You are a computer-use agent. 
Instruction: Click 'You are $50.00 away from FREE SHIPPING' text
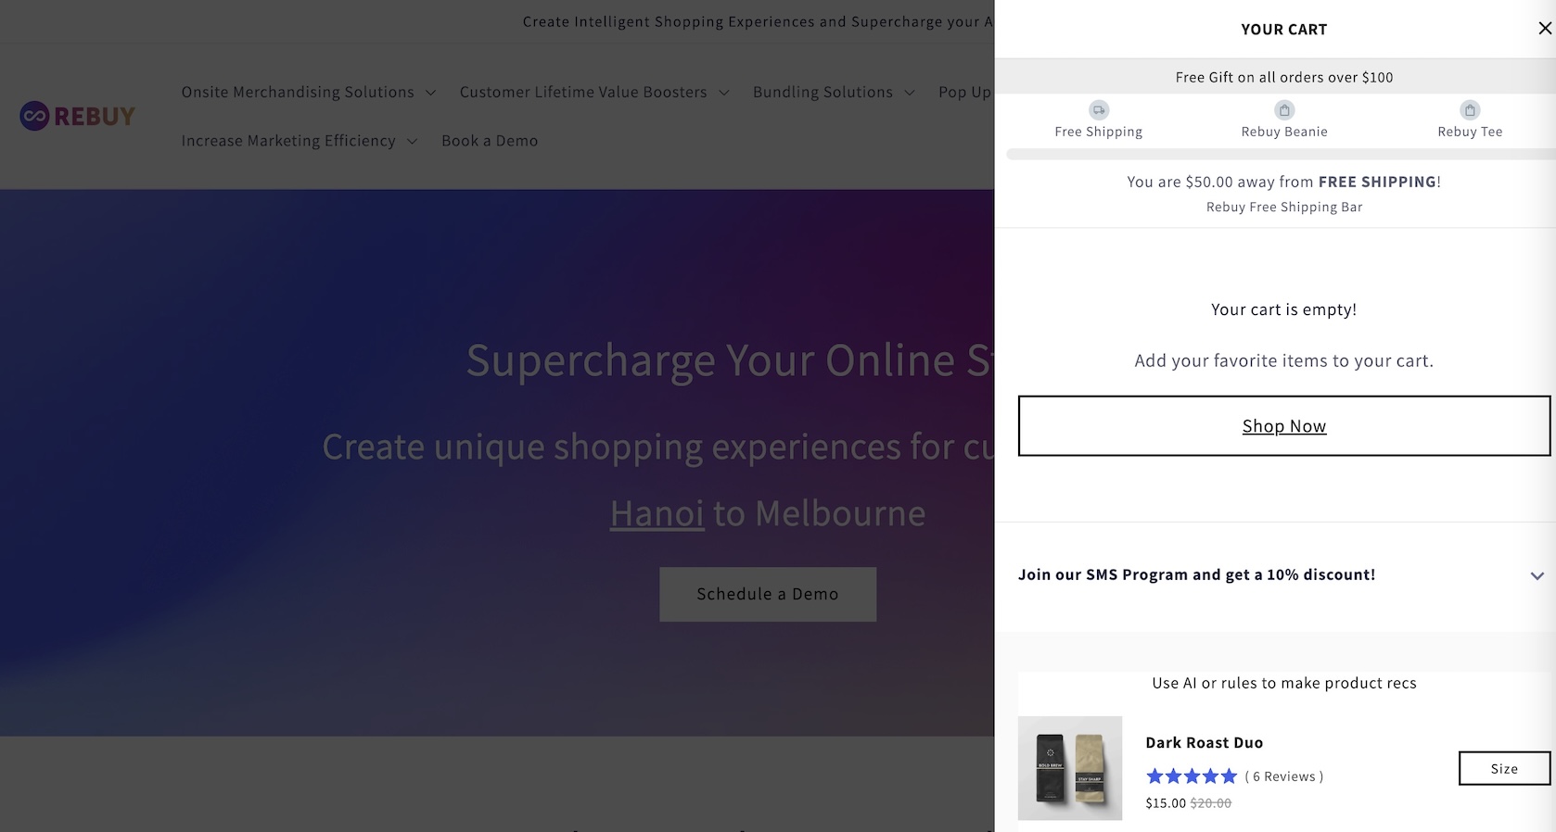pos(1284,182)
